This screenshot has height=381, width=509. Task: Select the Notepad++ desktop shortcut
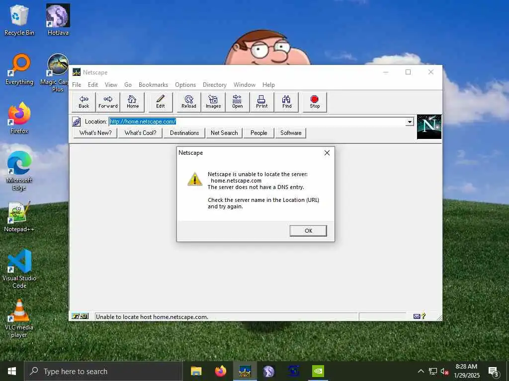pos(19,216)
